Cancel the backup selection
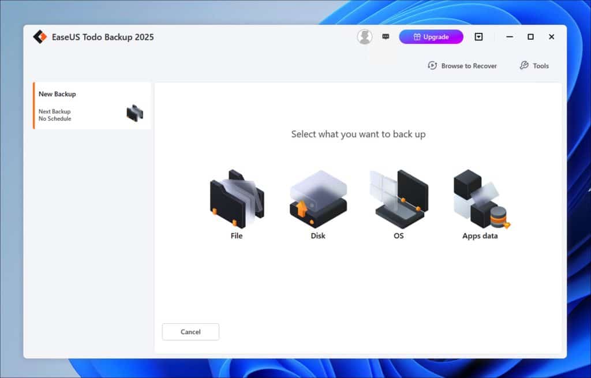 click(x=190, y=332)
